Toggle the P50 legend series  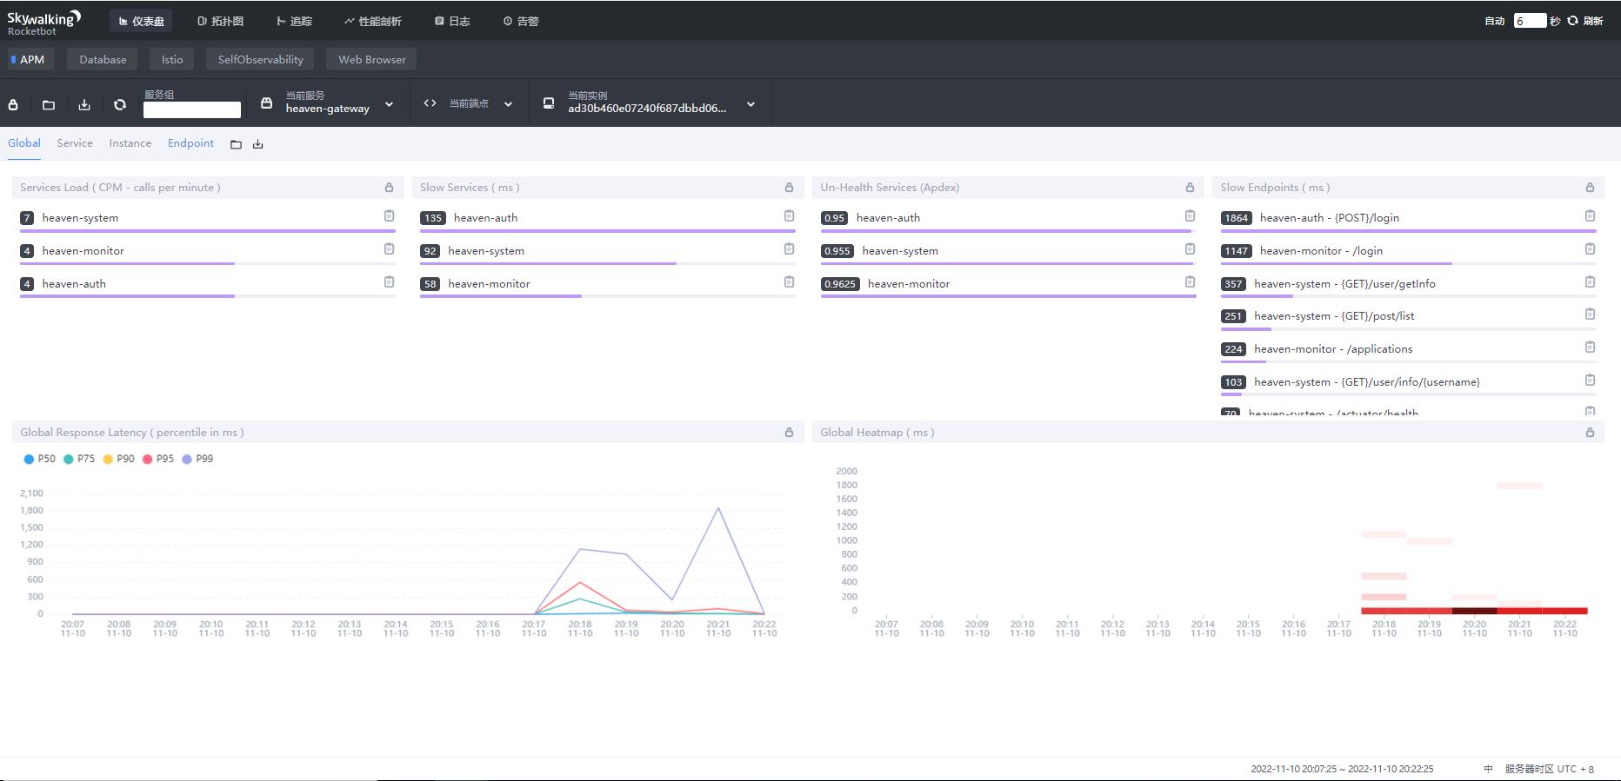(x=40, y=459)
